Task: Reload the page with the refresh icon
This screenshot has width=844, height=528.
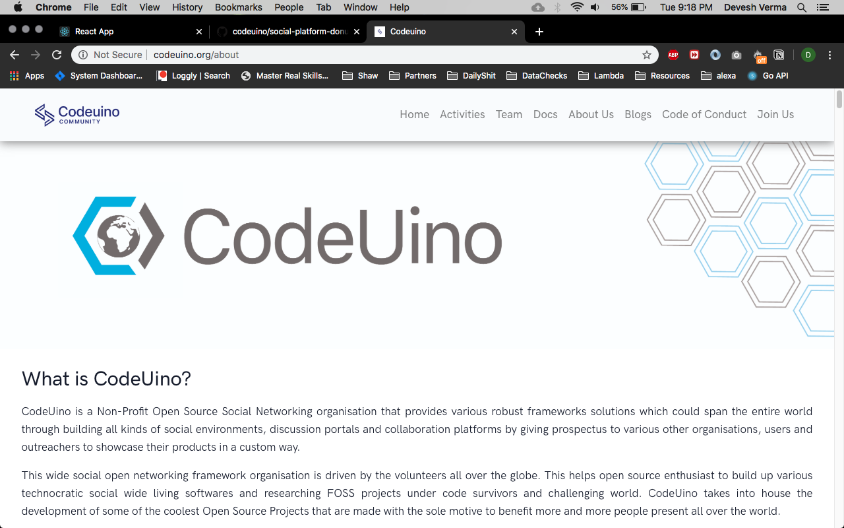Action: [57, 55]
